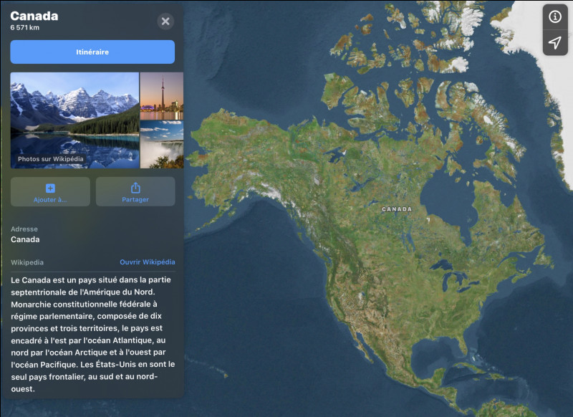Select the '6 571 km' distance text
This screenshot has width=573, height=417.
[x=25, y=27]
